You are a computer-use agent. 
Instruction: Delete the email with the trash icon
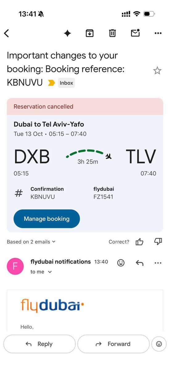pyautogui.click(x=113, y=33)
